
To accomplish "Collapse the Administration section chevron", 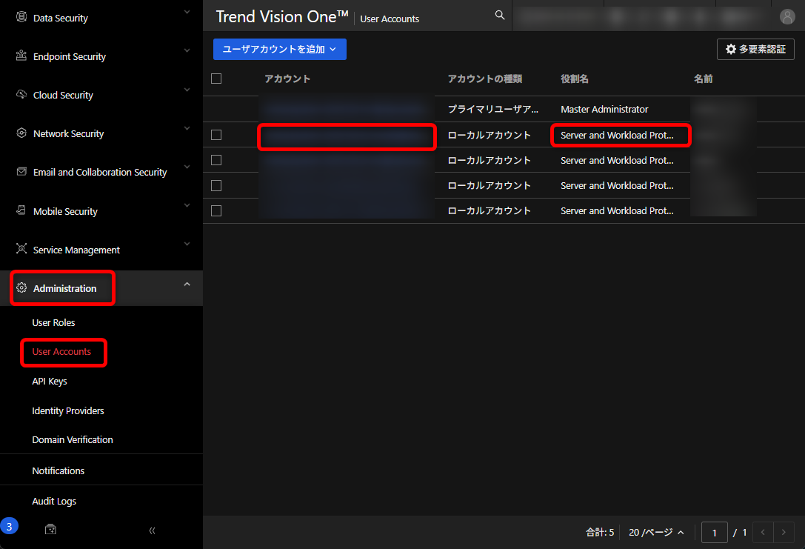I will pyautogui.click(x=187, y=284).
